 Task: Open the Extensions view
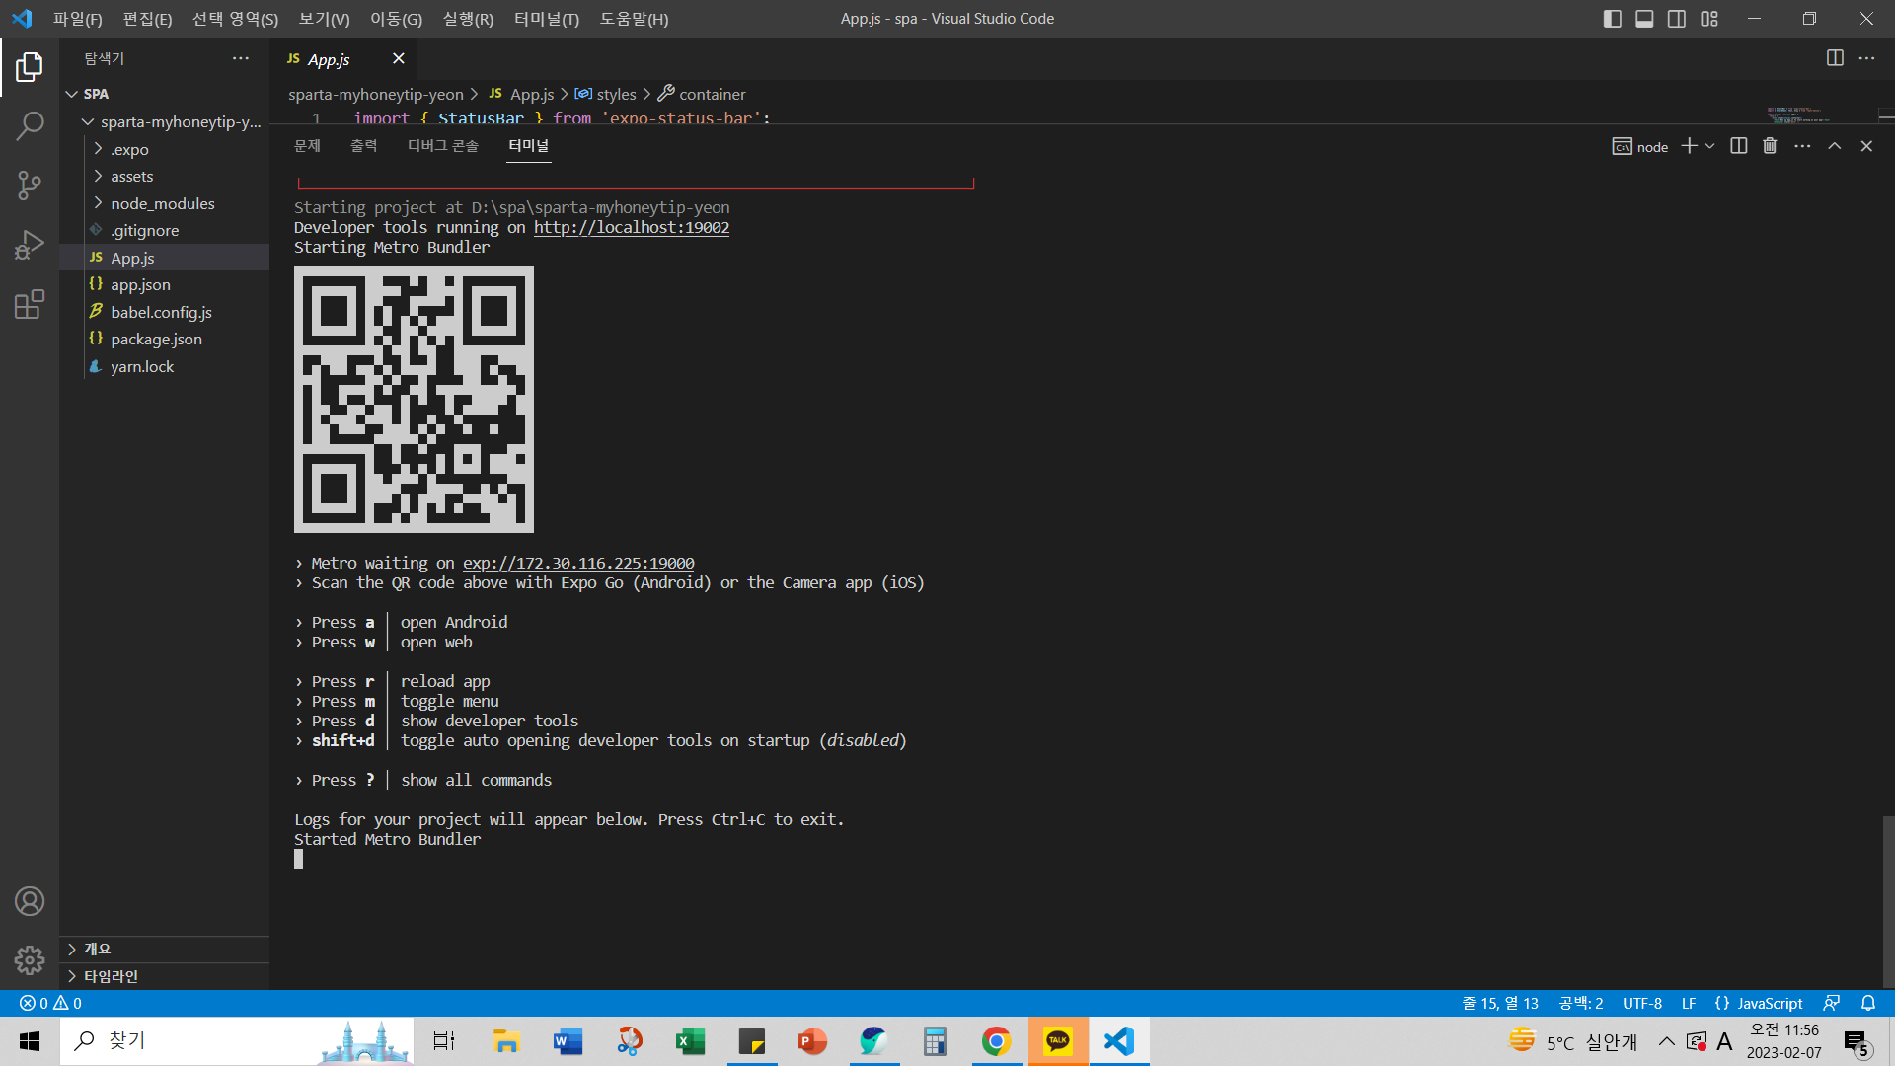[30, 304]
